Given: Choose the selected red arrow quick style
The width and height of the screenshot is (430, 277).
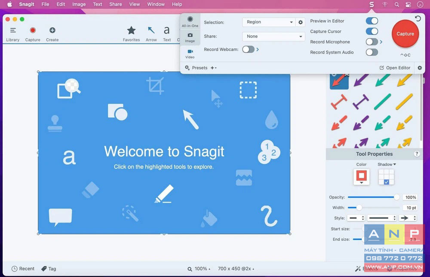Looking at the screenshot, I should click(x=339, y=81).
